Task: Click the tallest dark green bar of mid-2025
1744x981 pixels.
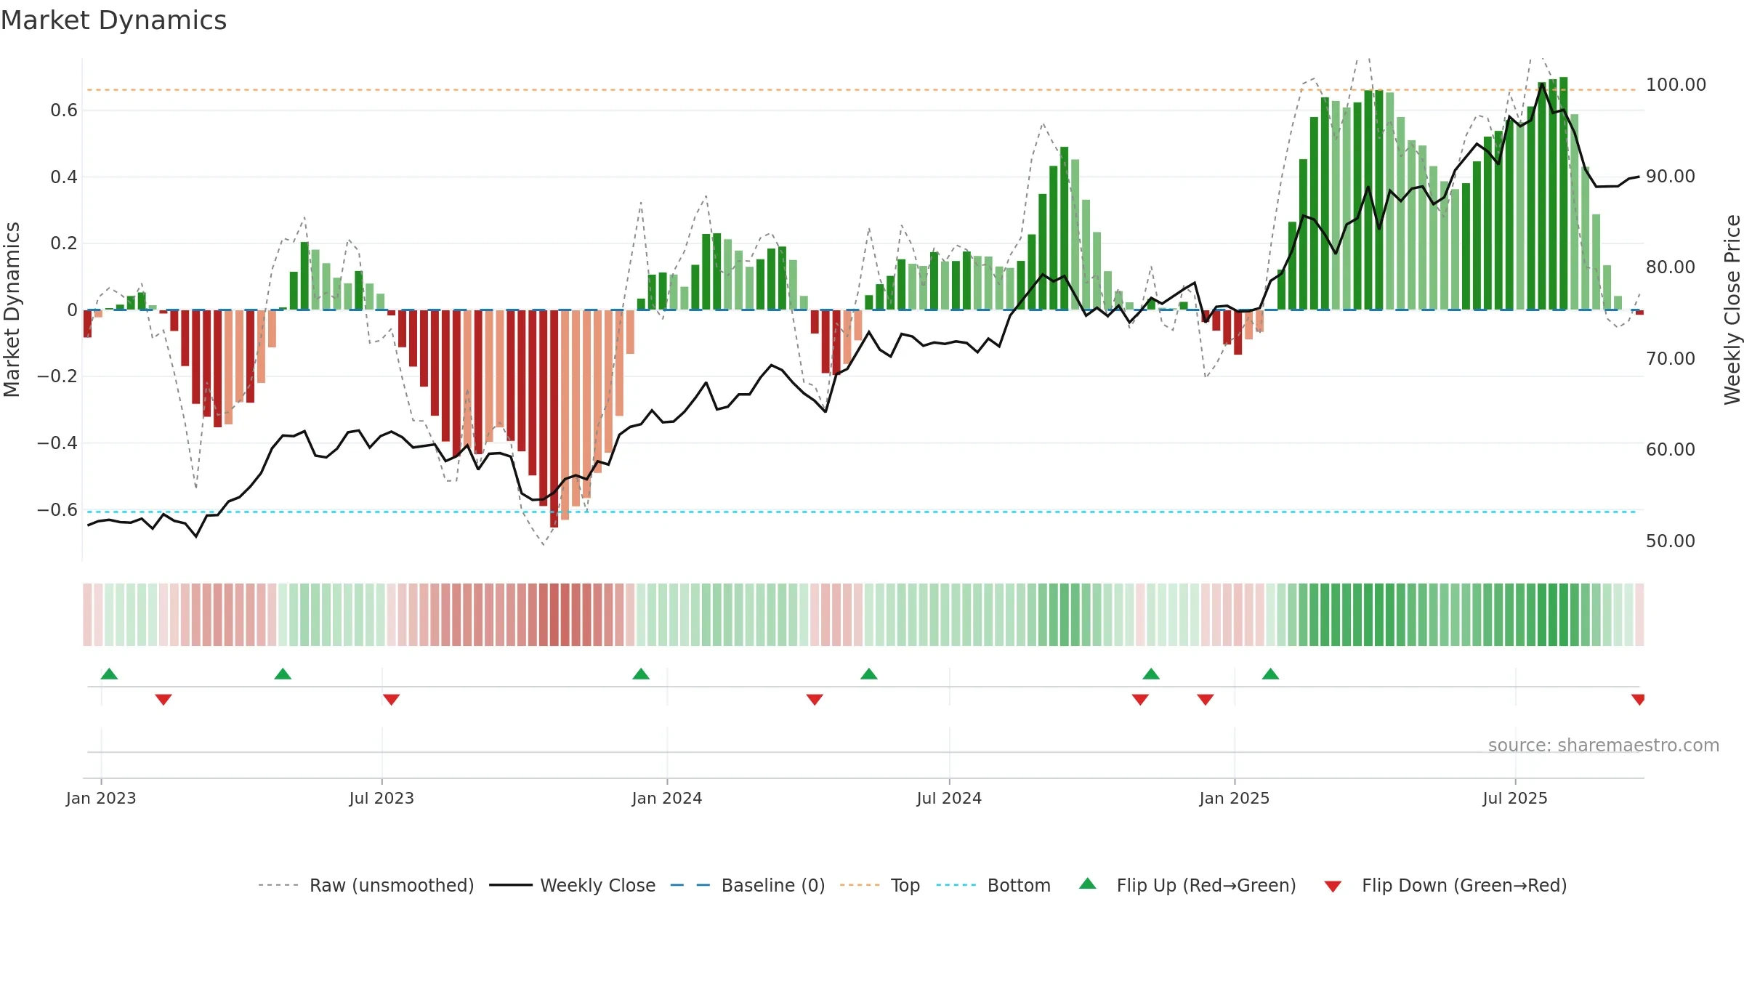Action: coord(1563,193)
